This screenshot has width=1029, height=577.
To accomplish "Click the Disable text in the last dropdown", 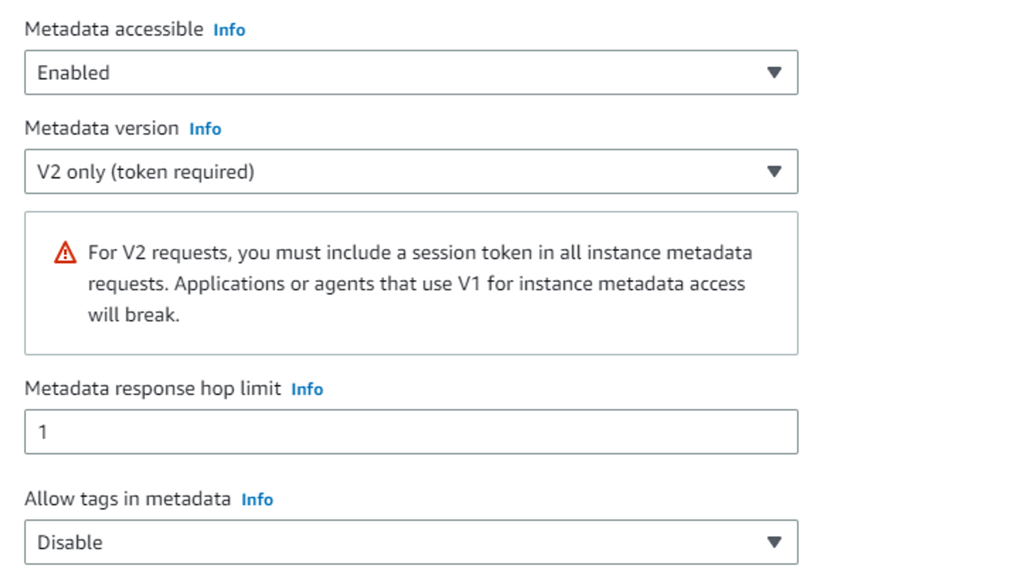I will (70, 543).
